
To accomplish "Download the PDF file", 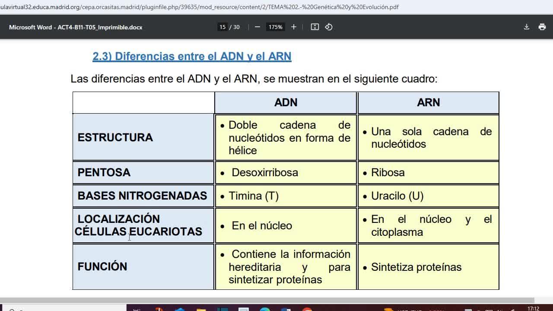I will click(x=526, y=27).
